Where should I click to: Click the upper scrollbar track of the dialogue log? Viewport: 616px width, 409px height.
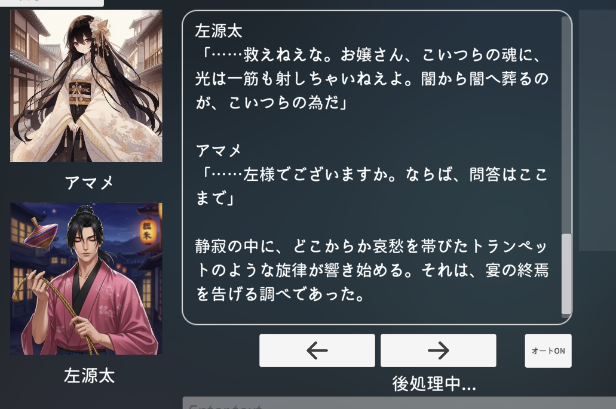(x=566, y=125)
